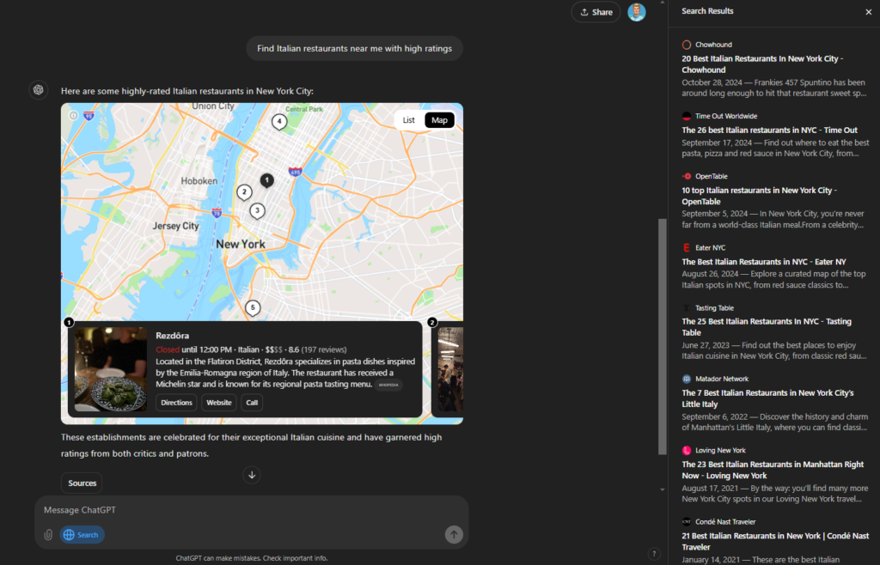Screen dimensions: 880x565
Task: Click the Tasting Table source icon
Action: 687,307
